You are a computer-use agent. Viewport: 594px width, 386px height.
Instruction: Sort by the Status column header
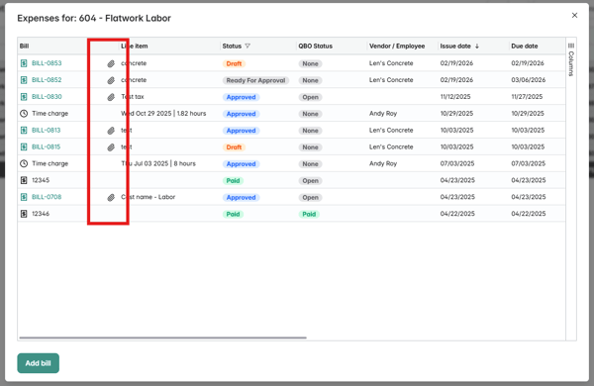click(232, 46)
